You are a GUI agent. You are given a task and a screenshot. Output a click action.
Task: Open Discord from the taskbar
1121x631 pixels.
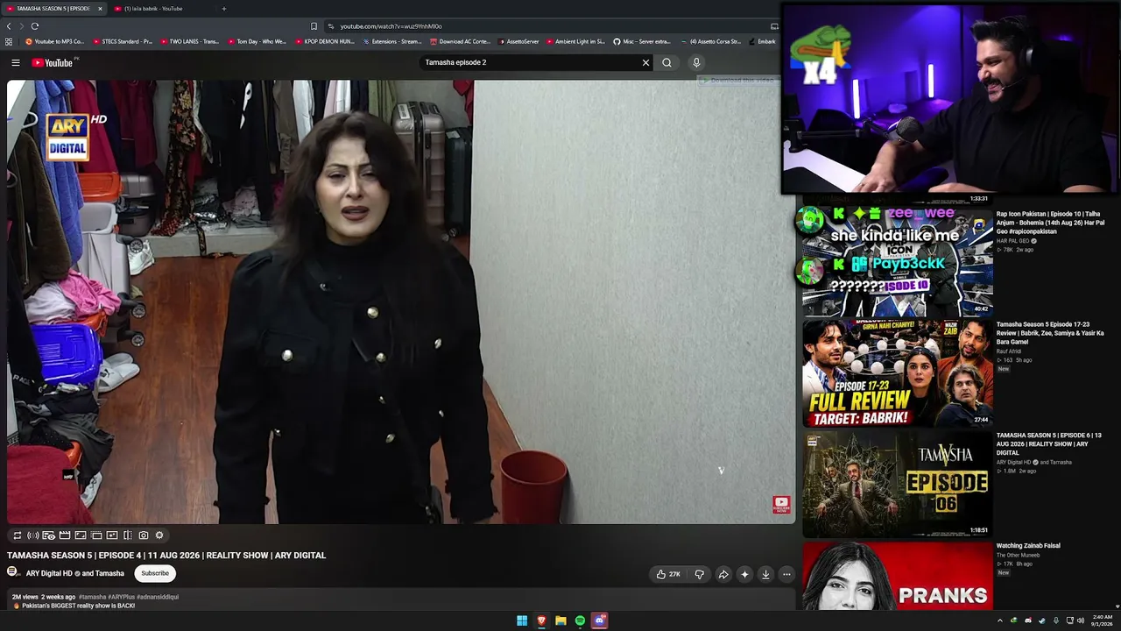(599, 620)
